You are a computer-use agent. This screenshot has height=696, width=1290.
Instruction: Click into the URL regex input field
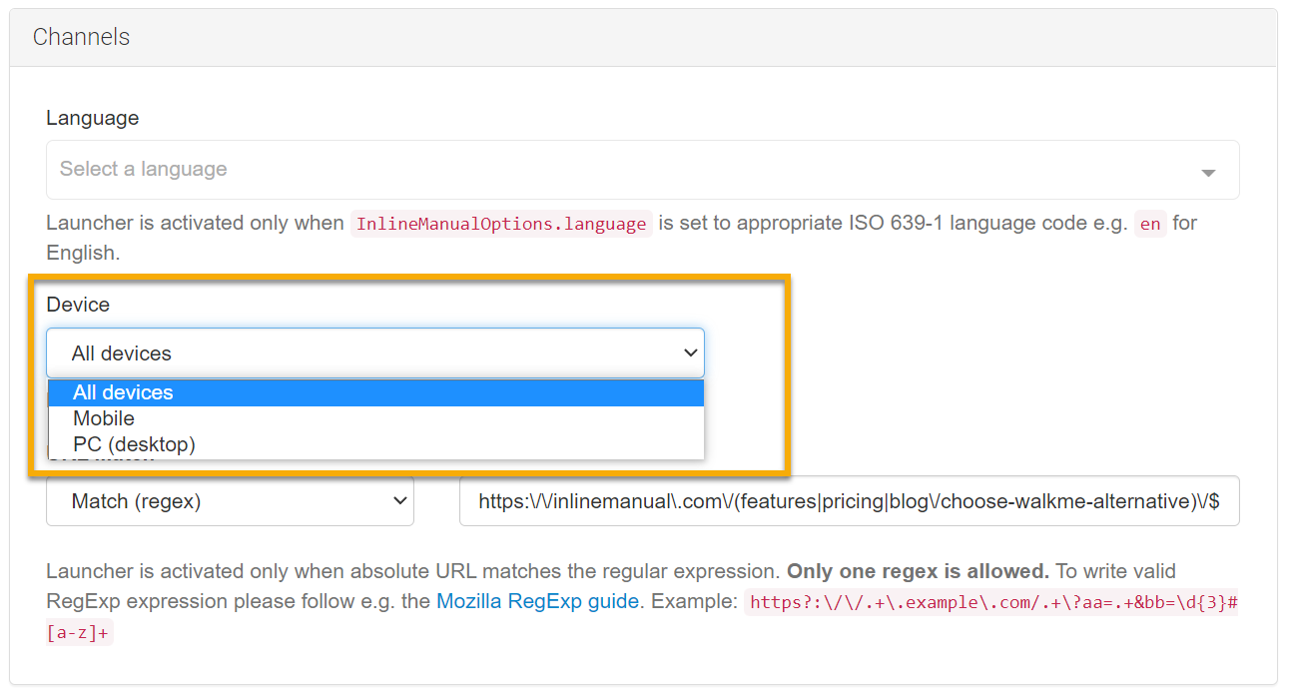(x=849, y=501)
